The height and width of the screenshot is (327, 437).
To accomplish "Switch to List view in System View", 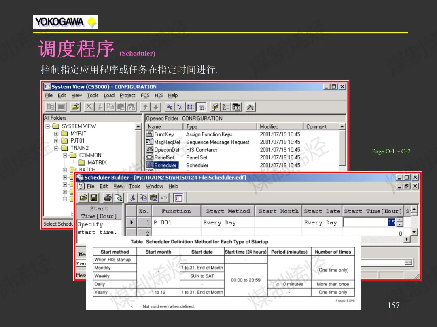I will tap(191, 107).
